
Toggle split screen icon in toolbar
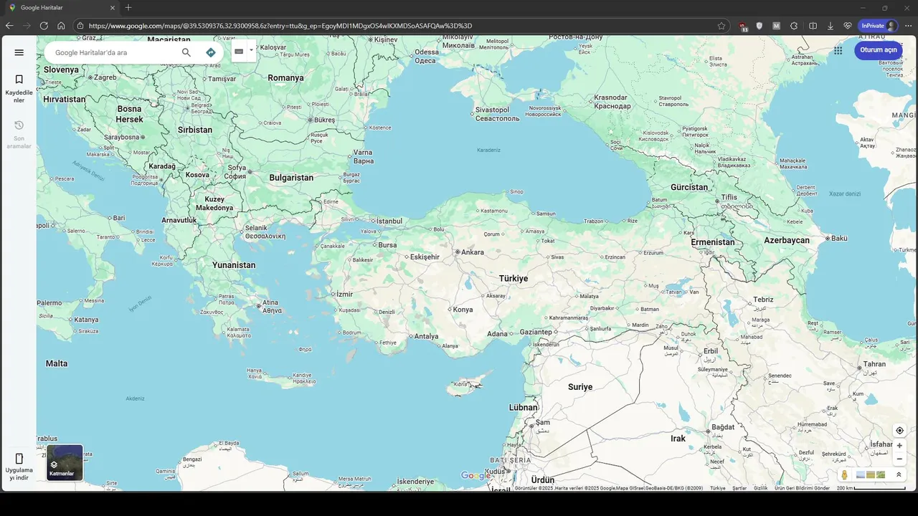point(813,26)
